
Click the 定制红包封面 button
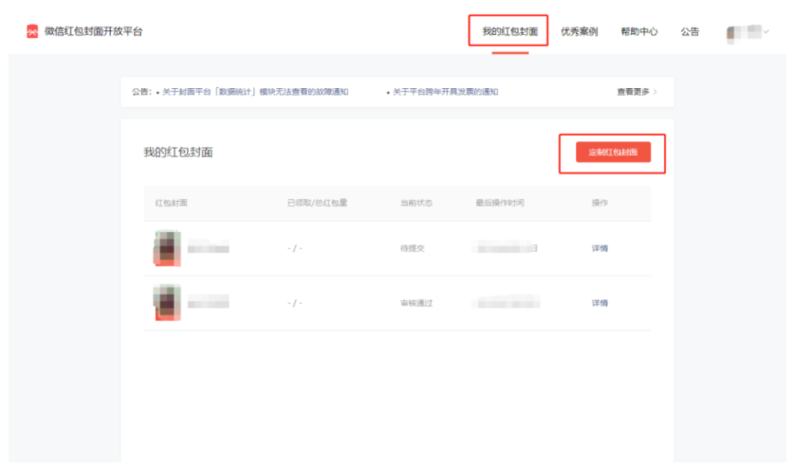pos(613,152)
